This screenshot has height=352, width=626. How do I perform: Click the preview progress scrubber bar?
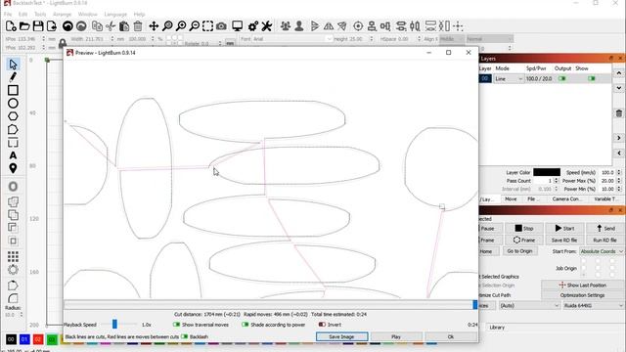271,305
